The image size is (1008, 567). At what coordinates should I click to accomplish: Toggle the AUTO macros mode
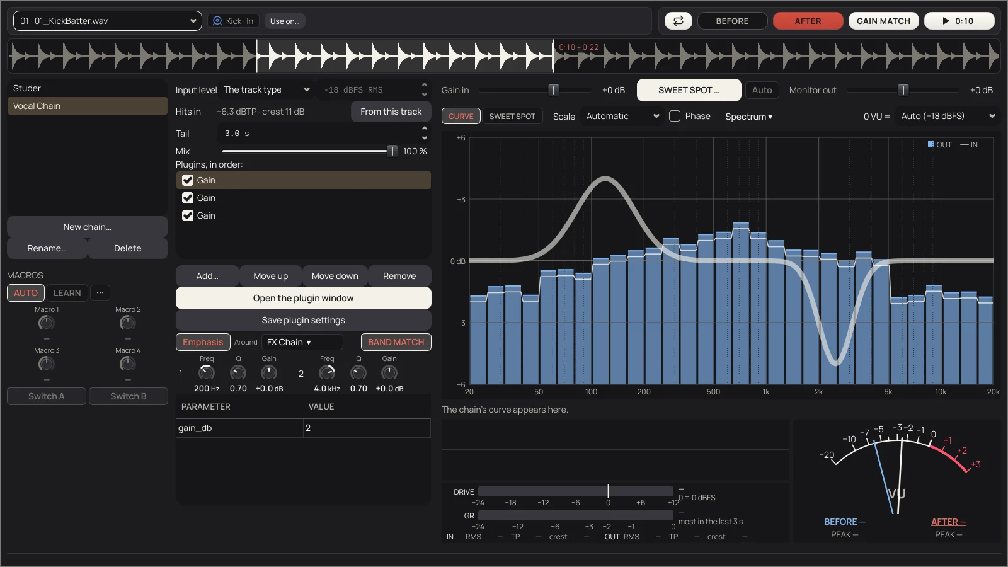26,293
